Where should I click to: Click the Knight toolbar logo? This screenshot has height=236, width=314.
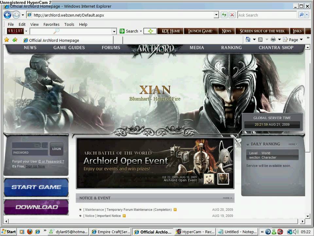coord(15,31)
